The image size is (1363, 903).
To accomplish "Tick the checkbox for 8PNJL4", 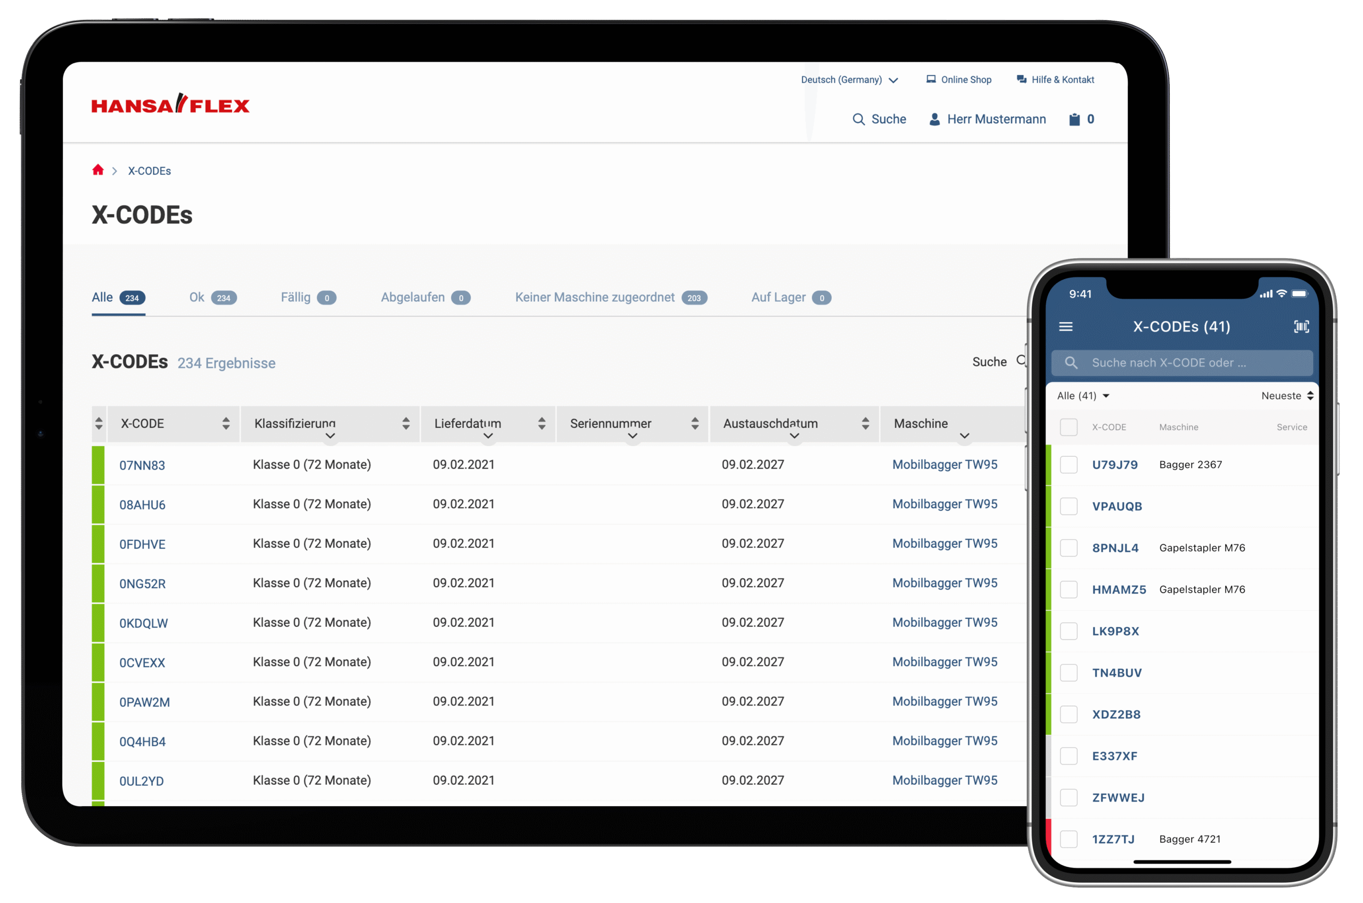I will pos(1068,548).
